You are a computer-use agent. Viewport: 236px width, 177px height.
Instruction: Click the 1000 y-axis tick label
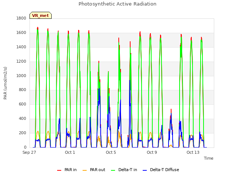(x=21, y=76)
